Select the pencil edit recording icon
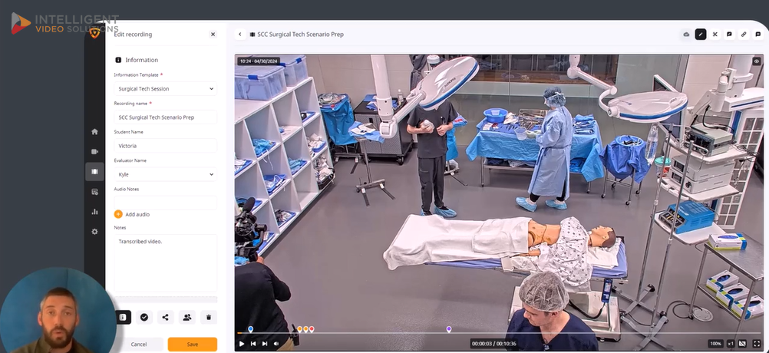The height and width of the screenshot is (353, 769). pyautogui.click(x=700, y=35)
